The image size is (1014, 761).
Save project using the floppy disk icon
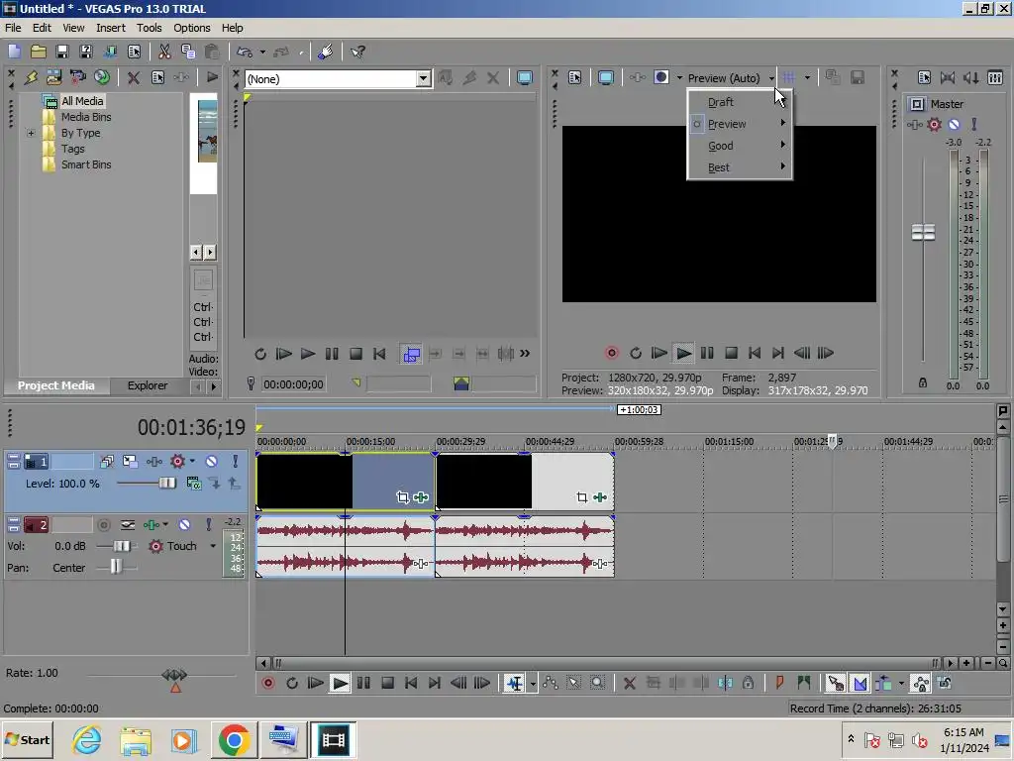(x=62, y=52)
